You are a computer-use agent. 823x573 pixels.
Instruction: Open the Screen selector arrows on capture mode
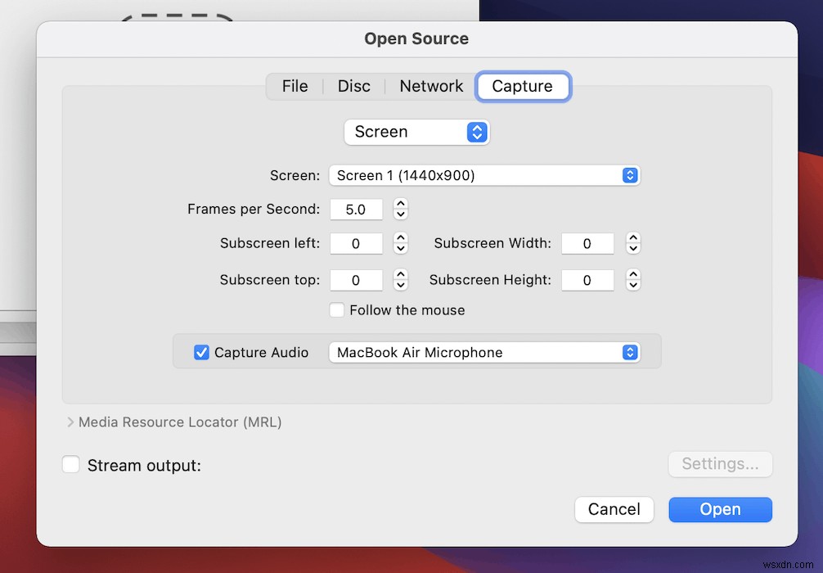click(476, 132)
